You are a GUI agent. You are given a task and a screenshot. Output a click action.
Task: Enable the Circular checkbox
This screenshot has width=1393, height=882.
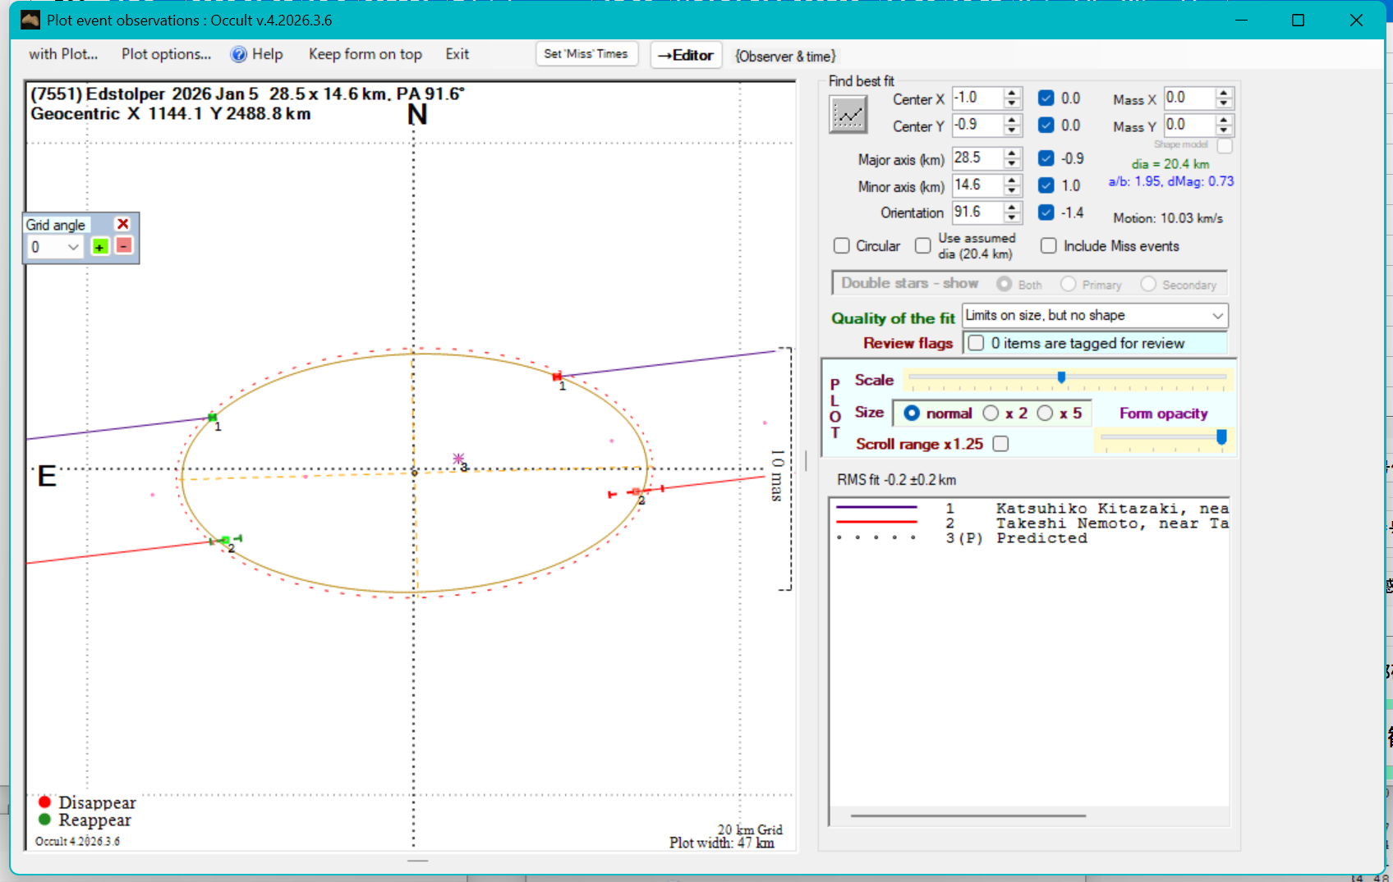tap(842, 246)
